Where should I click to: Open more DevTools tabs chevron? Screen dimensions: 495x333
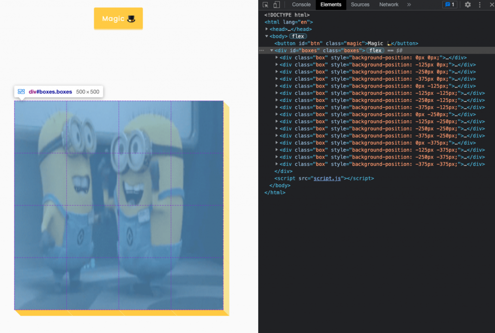[409, 5]
